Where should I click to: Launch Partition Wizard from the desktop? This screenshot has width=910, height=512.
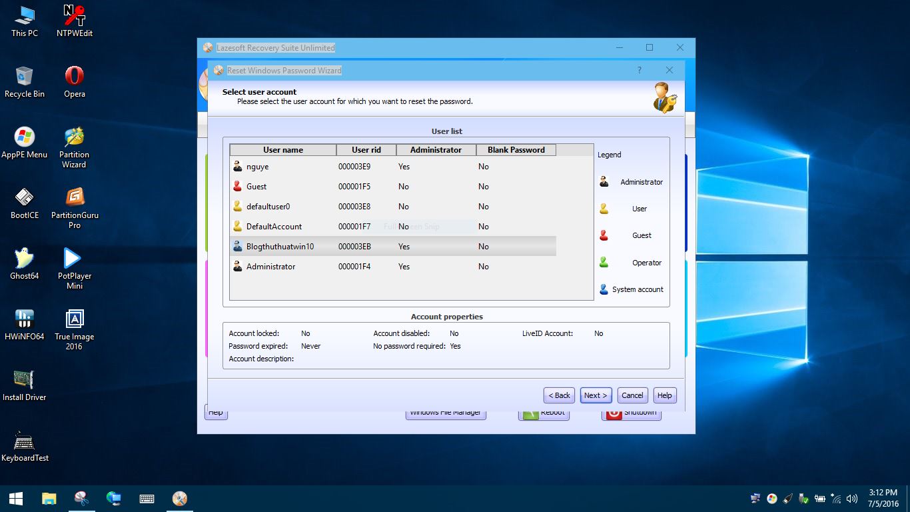pos(75,147)
